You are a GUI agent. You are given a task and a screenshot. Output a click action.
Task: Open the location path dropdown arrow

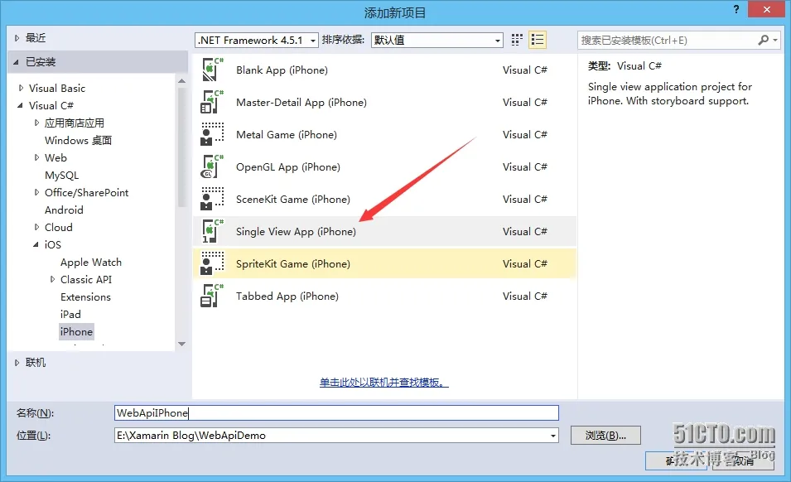[553, 436]
